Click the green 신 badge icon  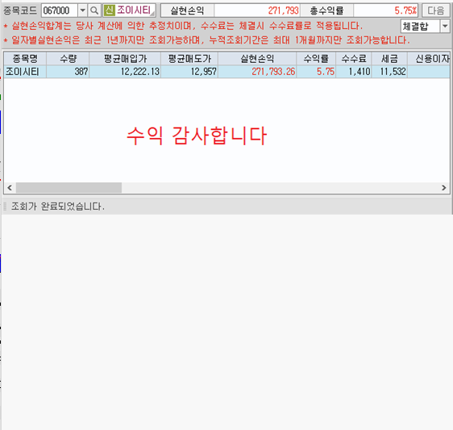point(109,10)
